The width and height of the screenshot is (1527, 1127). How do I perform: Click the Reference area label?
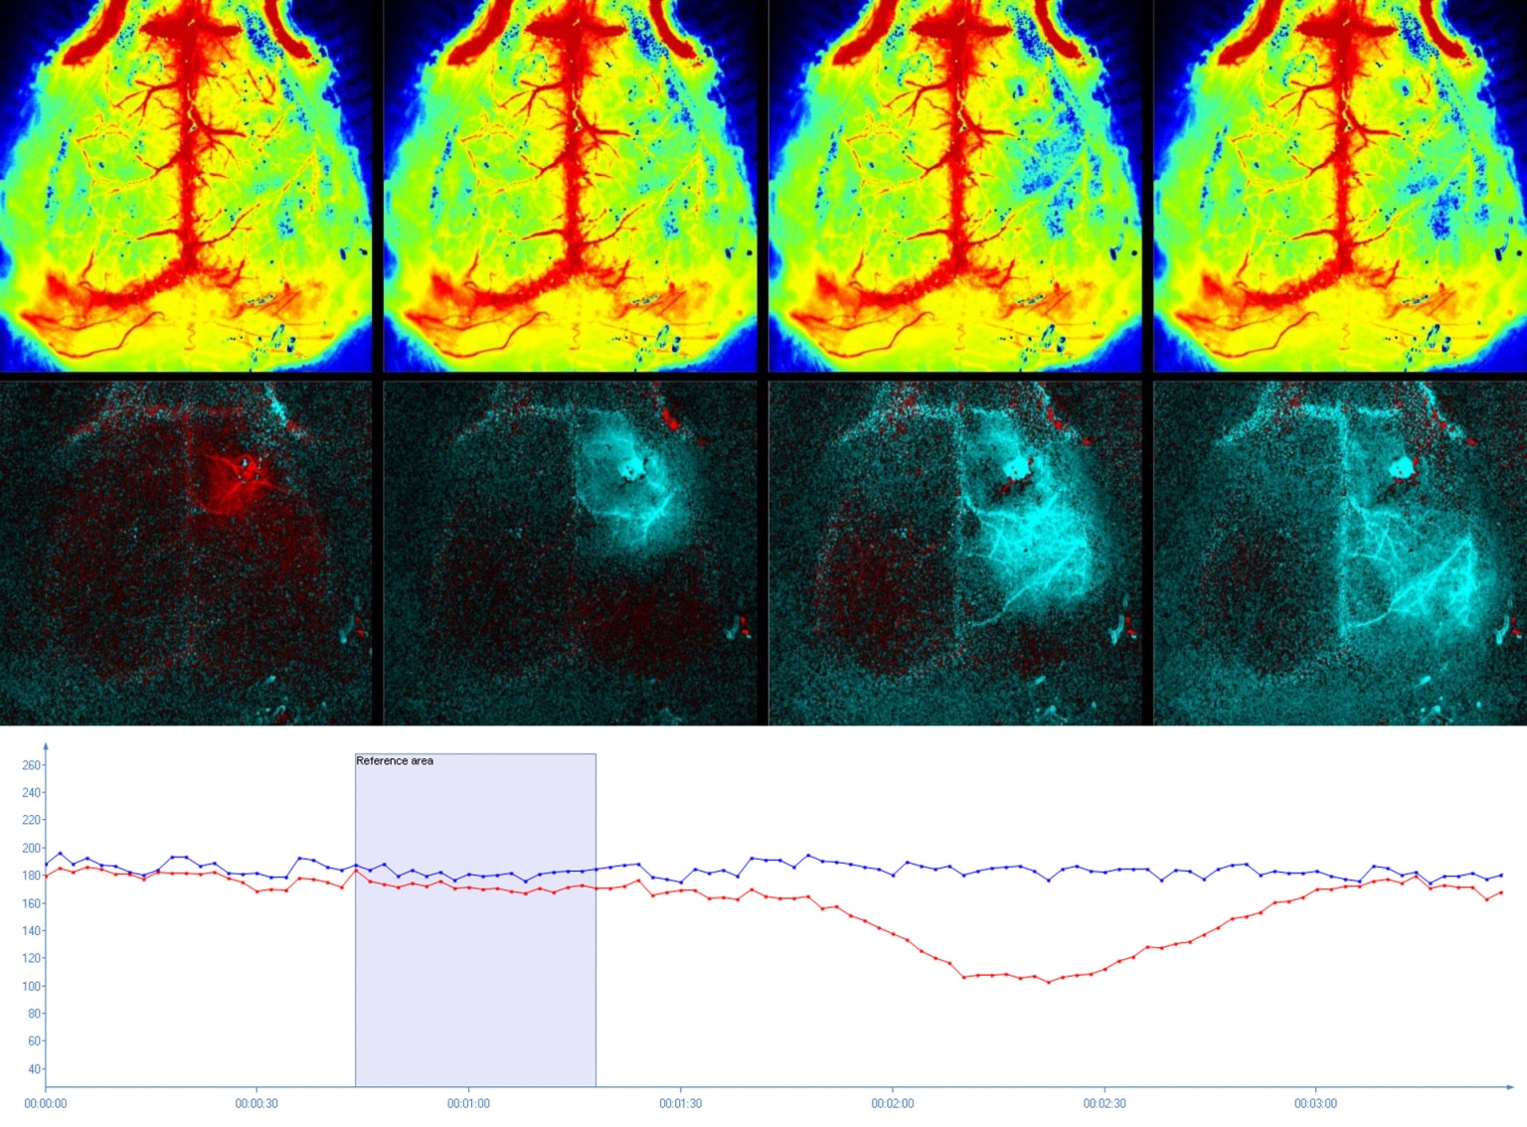coord(395,760)
